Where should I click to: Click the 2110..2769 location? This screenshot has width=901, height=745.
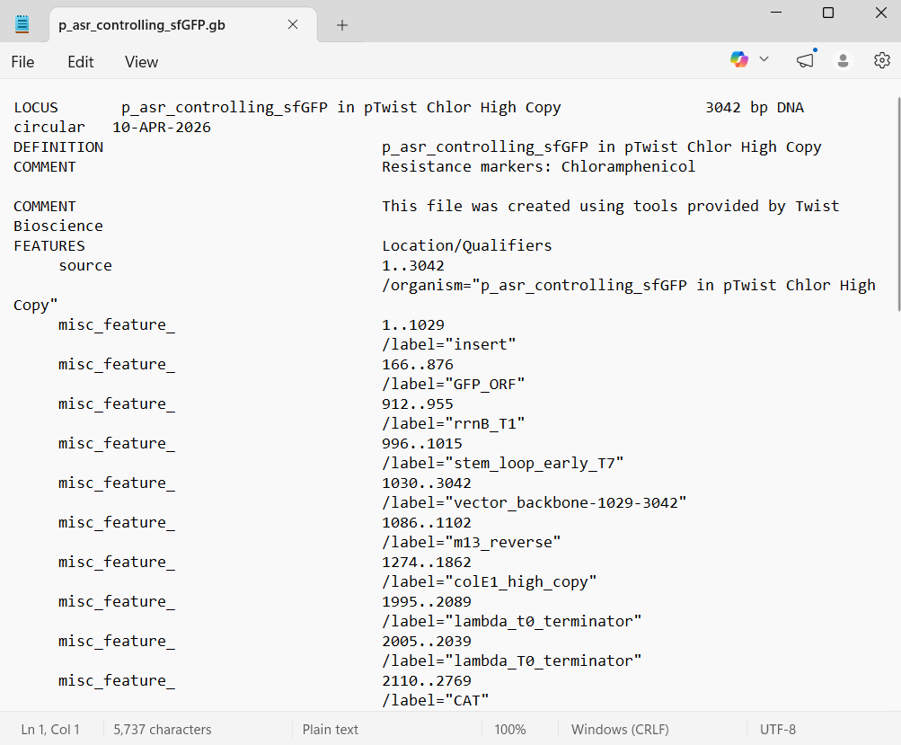click(427, 681)
